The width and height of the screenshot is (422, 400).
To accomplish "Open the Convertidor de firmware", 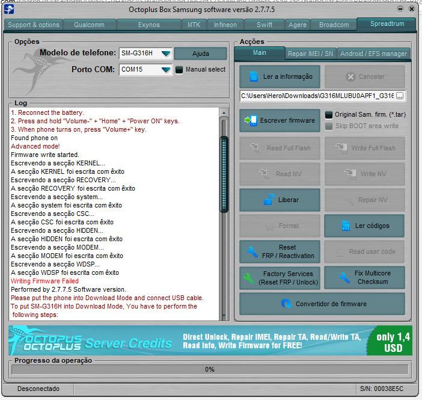I will click(322, 304).
